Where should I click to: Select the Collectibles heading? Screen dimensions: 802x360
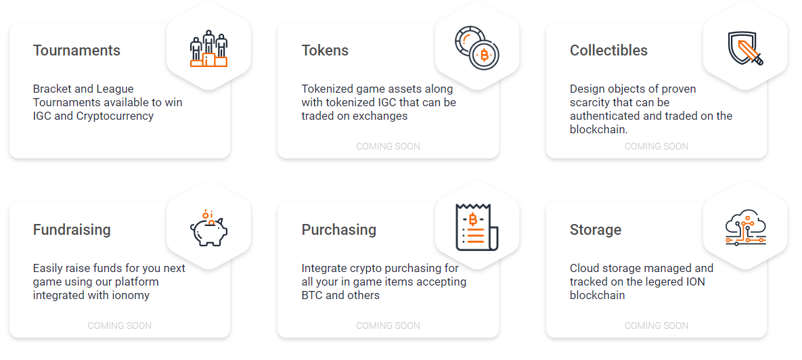(608, 51)
